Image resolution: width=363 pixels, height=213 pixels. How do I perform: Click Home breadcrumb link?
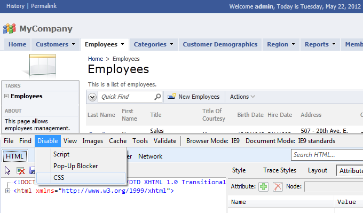[96, 59]
